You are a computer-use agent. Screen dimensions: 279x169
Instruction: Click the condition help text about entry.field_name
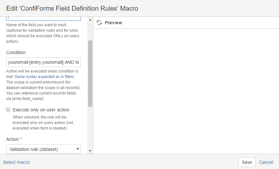[x=41, y=96]
